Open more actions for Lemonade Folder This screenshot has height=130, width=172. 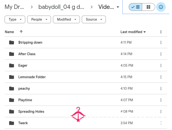tap(161, 77)
